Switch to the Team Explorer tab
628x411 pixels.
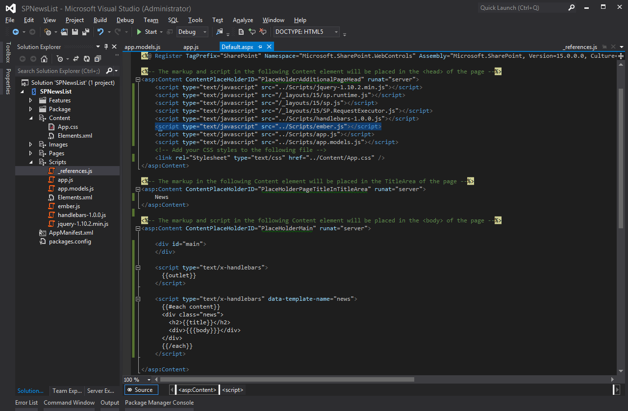click(67, 391)
